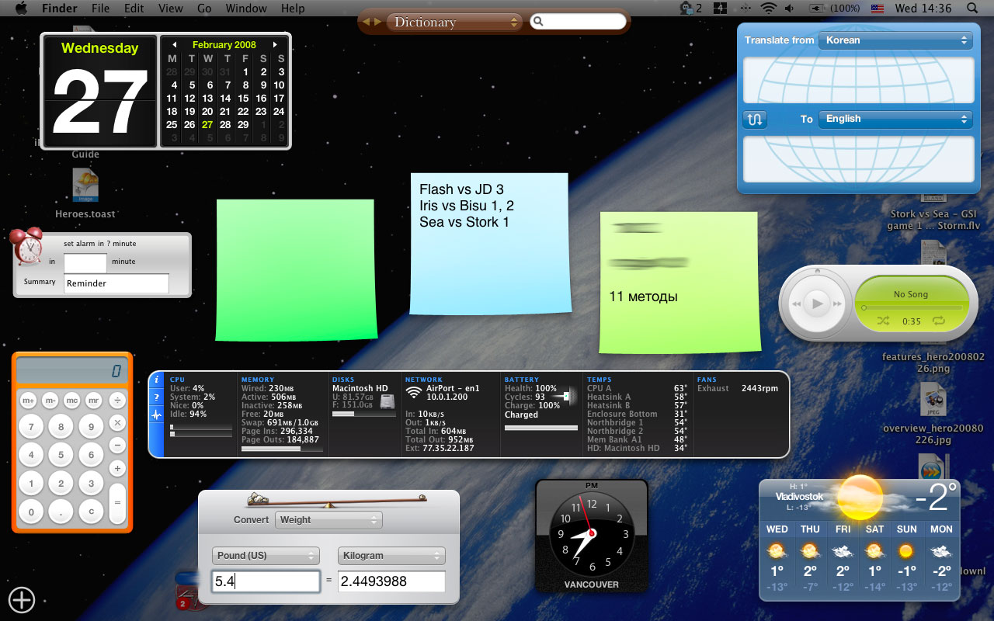Screen dimensions: 994x621
Task: Open the To English language dropdown
Action: (895, 119)
